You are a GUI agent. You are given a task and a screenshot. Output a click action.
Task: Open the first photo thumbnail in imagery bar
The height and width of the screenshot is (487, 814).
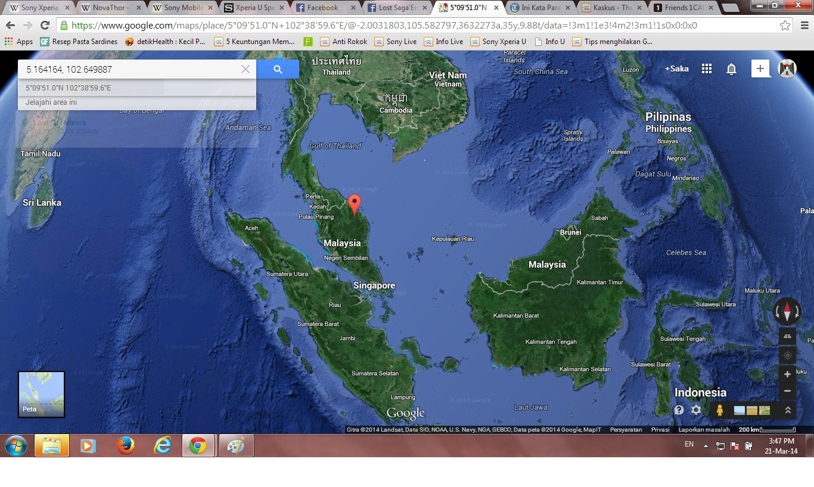point(739,410)
